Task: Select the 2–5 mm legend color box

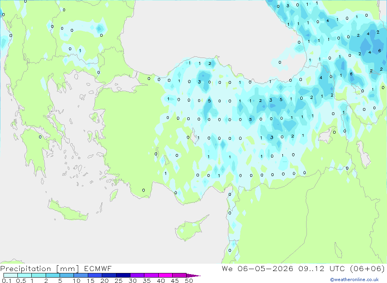Action: 53,275
